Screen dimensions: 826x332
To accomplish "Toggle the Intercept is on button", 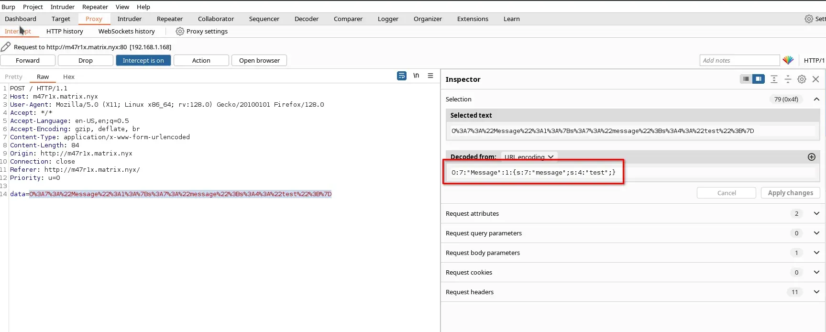I will [143, 60].
